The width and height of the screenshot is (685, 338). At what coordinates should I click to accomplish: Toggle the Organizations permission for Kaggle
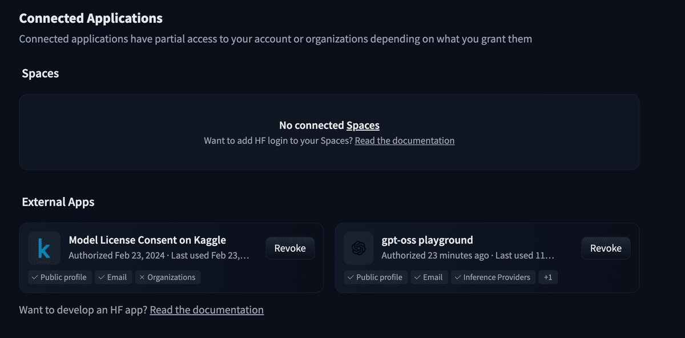(x=167, y=277)
